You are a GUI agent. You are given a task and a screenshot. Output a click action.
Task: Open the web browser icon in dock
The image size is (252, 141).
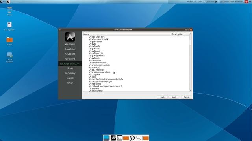point(132,138)
